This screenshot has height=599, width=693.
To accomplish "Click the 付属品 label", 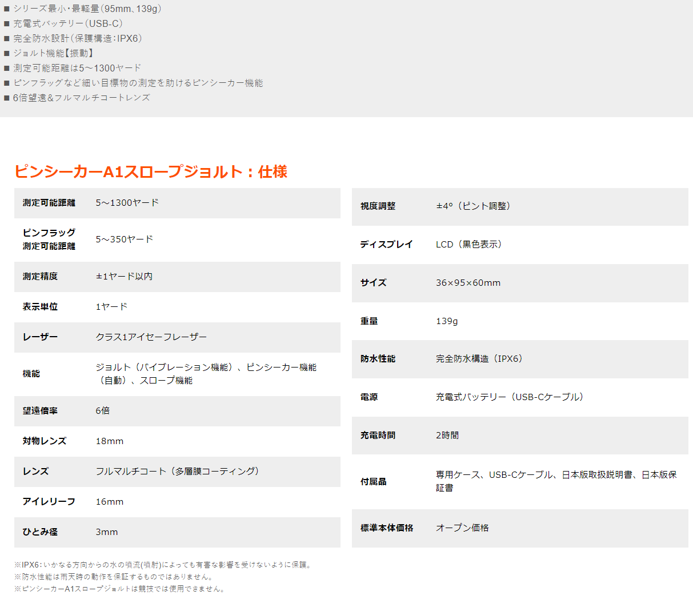I will tap(374, 482).
